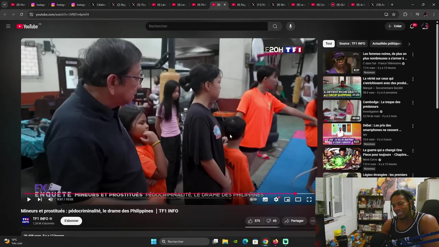The width and height of the screenshot is (439, 247).
Task: Go to the YouTube home logo
Action: [x=27, y=26]
